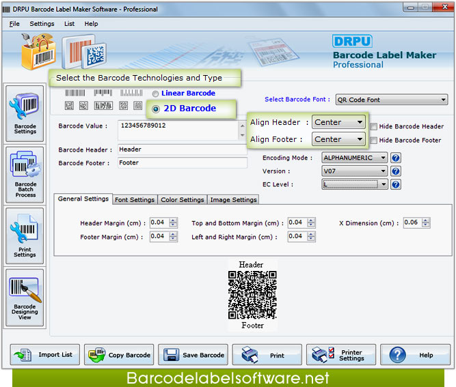The height and width of the screenshot is (387, 456).
Task: Click the Barcode Value text field
Action: 178,130
